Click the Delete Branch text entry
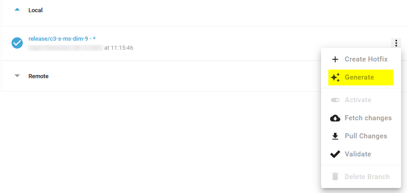This screenshot has width=407, height=193. click(x=367, y=177)
